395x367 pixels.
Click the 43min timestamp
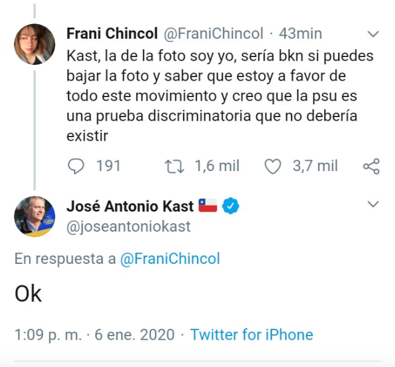pyautogui.click(x=300, y=33)
